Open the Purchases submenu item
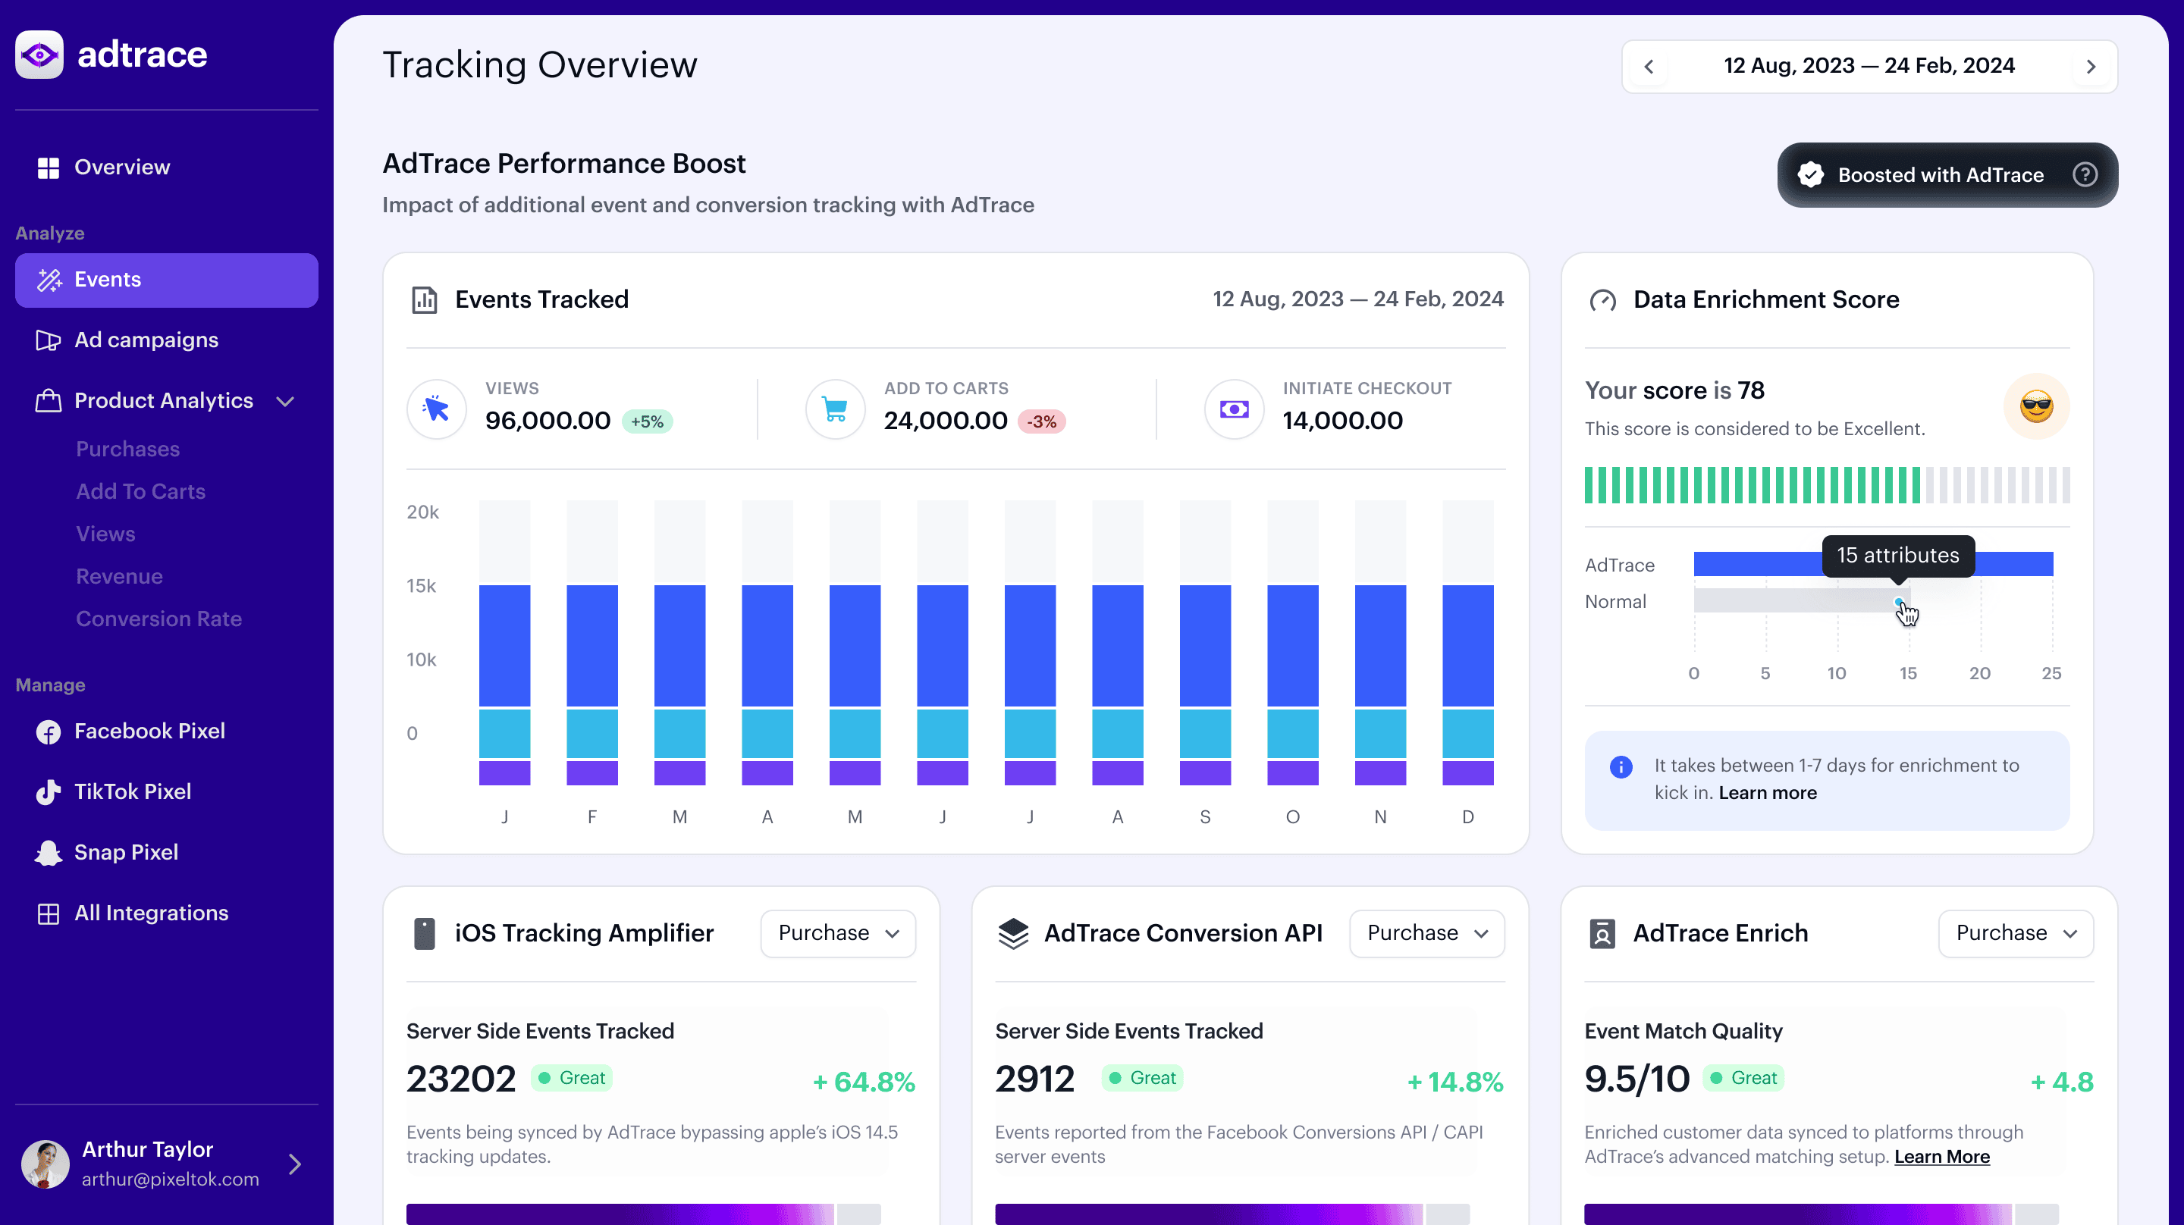 [128, 450]
